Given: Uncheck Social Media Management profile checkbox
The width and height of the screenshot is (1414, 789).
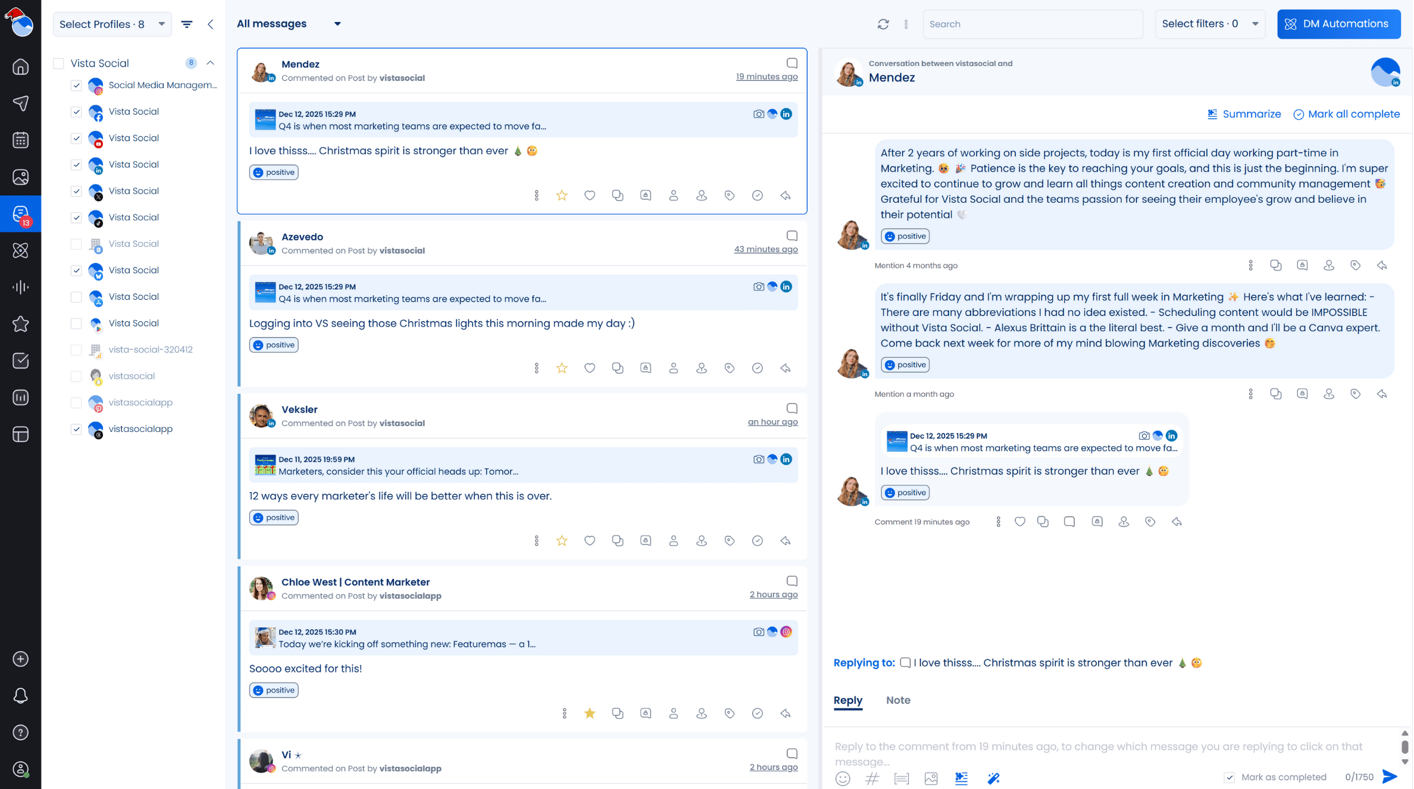Looking at the screenshot, I should [x=76, y=85].
